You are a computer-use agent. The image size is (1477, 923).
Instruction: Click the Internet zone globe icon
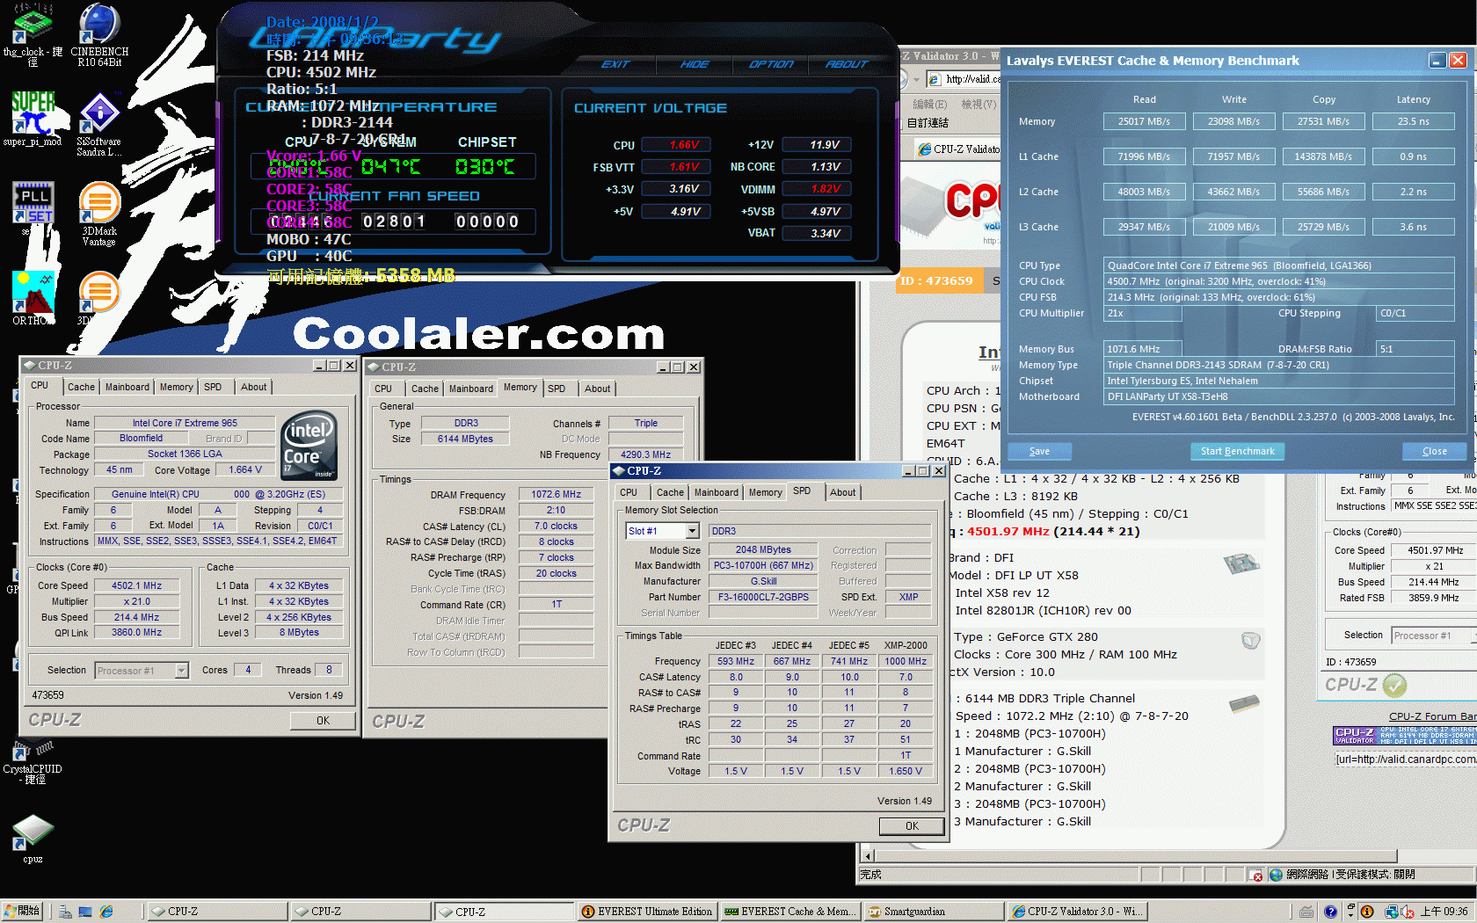coord(1276,875)
